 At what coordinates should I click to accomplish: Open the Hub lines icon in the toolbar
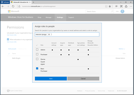pyautogui.click(x=117, y=6)
